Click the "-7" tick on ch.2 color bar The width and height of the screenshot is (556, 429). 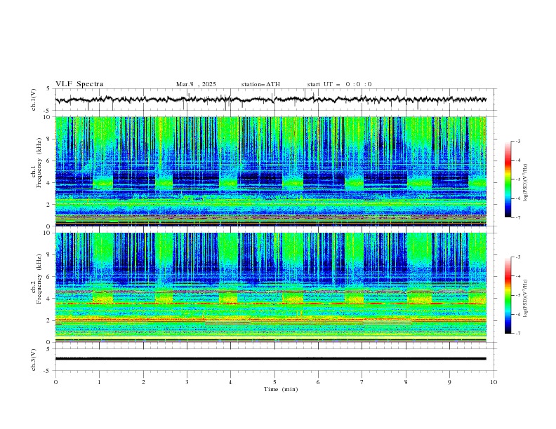(517, 334)
